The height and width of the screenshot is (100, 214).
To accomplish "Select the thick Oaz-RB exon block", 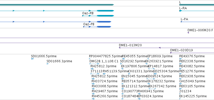I will coord(106,16).
